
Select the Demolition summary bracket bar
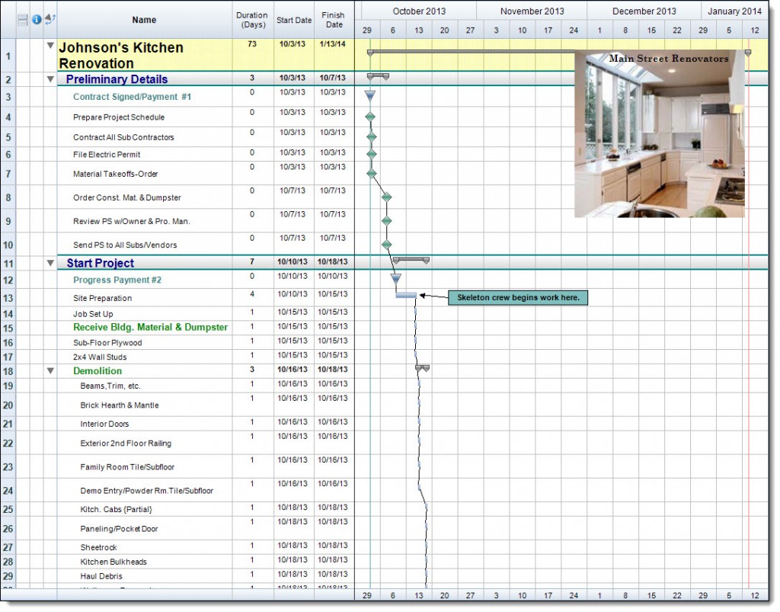coord(423,368)
